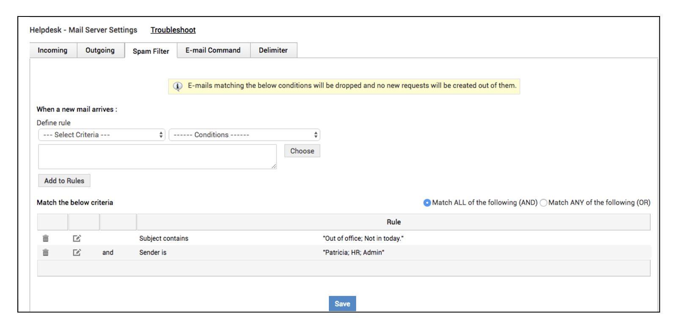677x329 pixels.
Task: Delete the 'Subject contains' rule via trash icon
Action: [46, 239]
